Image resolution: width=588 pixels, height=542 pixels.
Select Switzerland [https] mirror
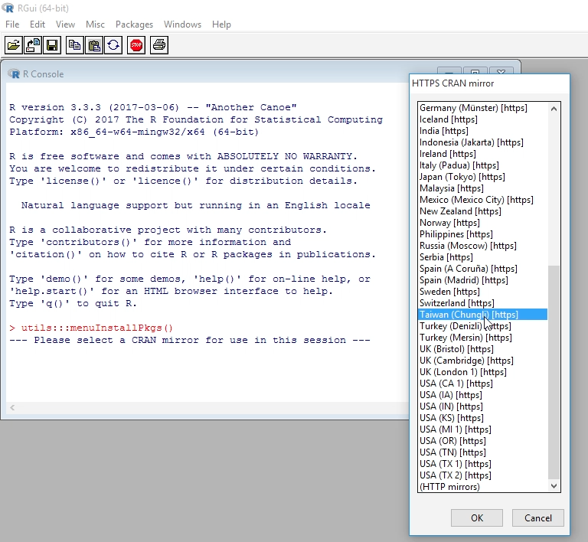point(482,303)
